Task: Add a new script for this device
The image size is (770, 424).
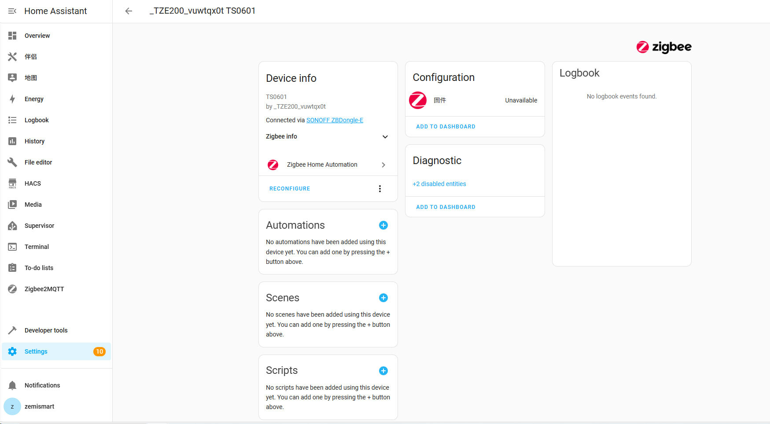Action: pyautogui.click(x=383, y=371)
